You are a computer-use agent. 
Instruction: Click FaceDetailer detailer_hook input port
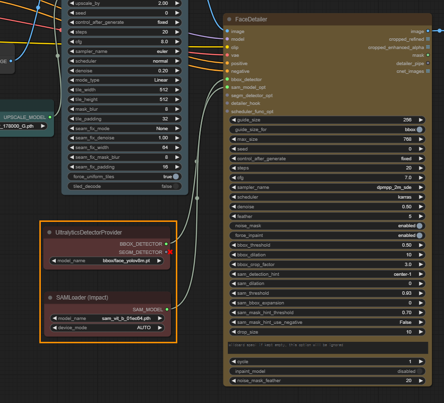227,103
